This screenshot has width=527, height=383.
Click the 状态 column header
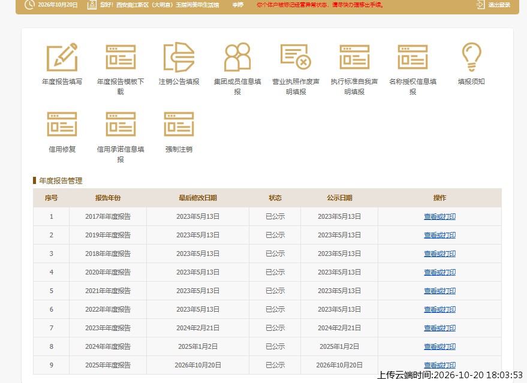275,198
